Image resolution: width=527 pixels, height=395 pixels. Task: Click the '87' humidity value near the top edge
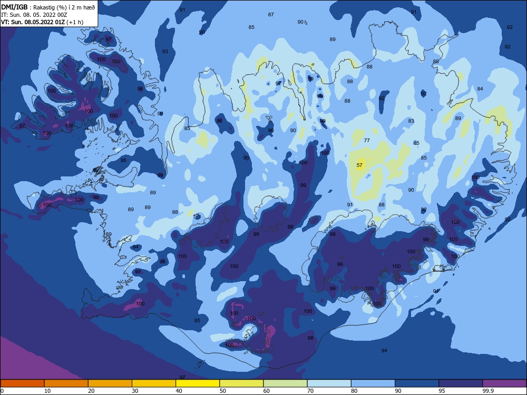271,14
